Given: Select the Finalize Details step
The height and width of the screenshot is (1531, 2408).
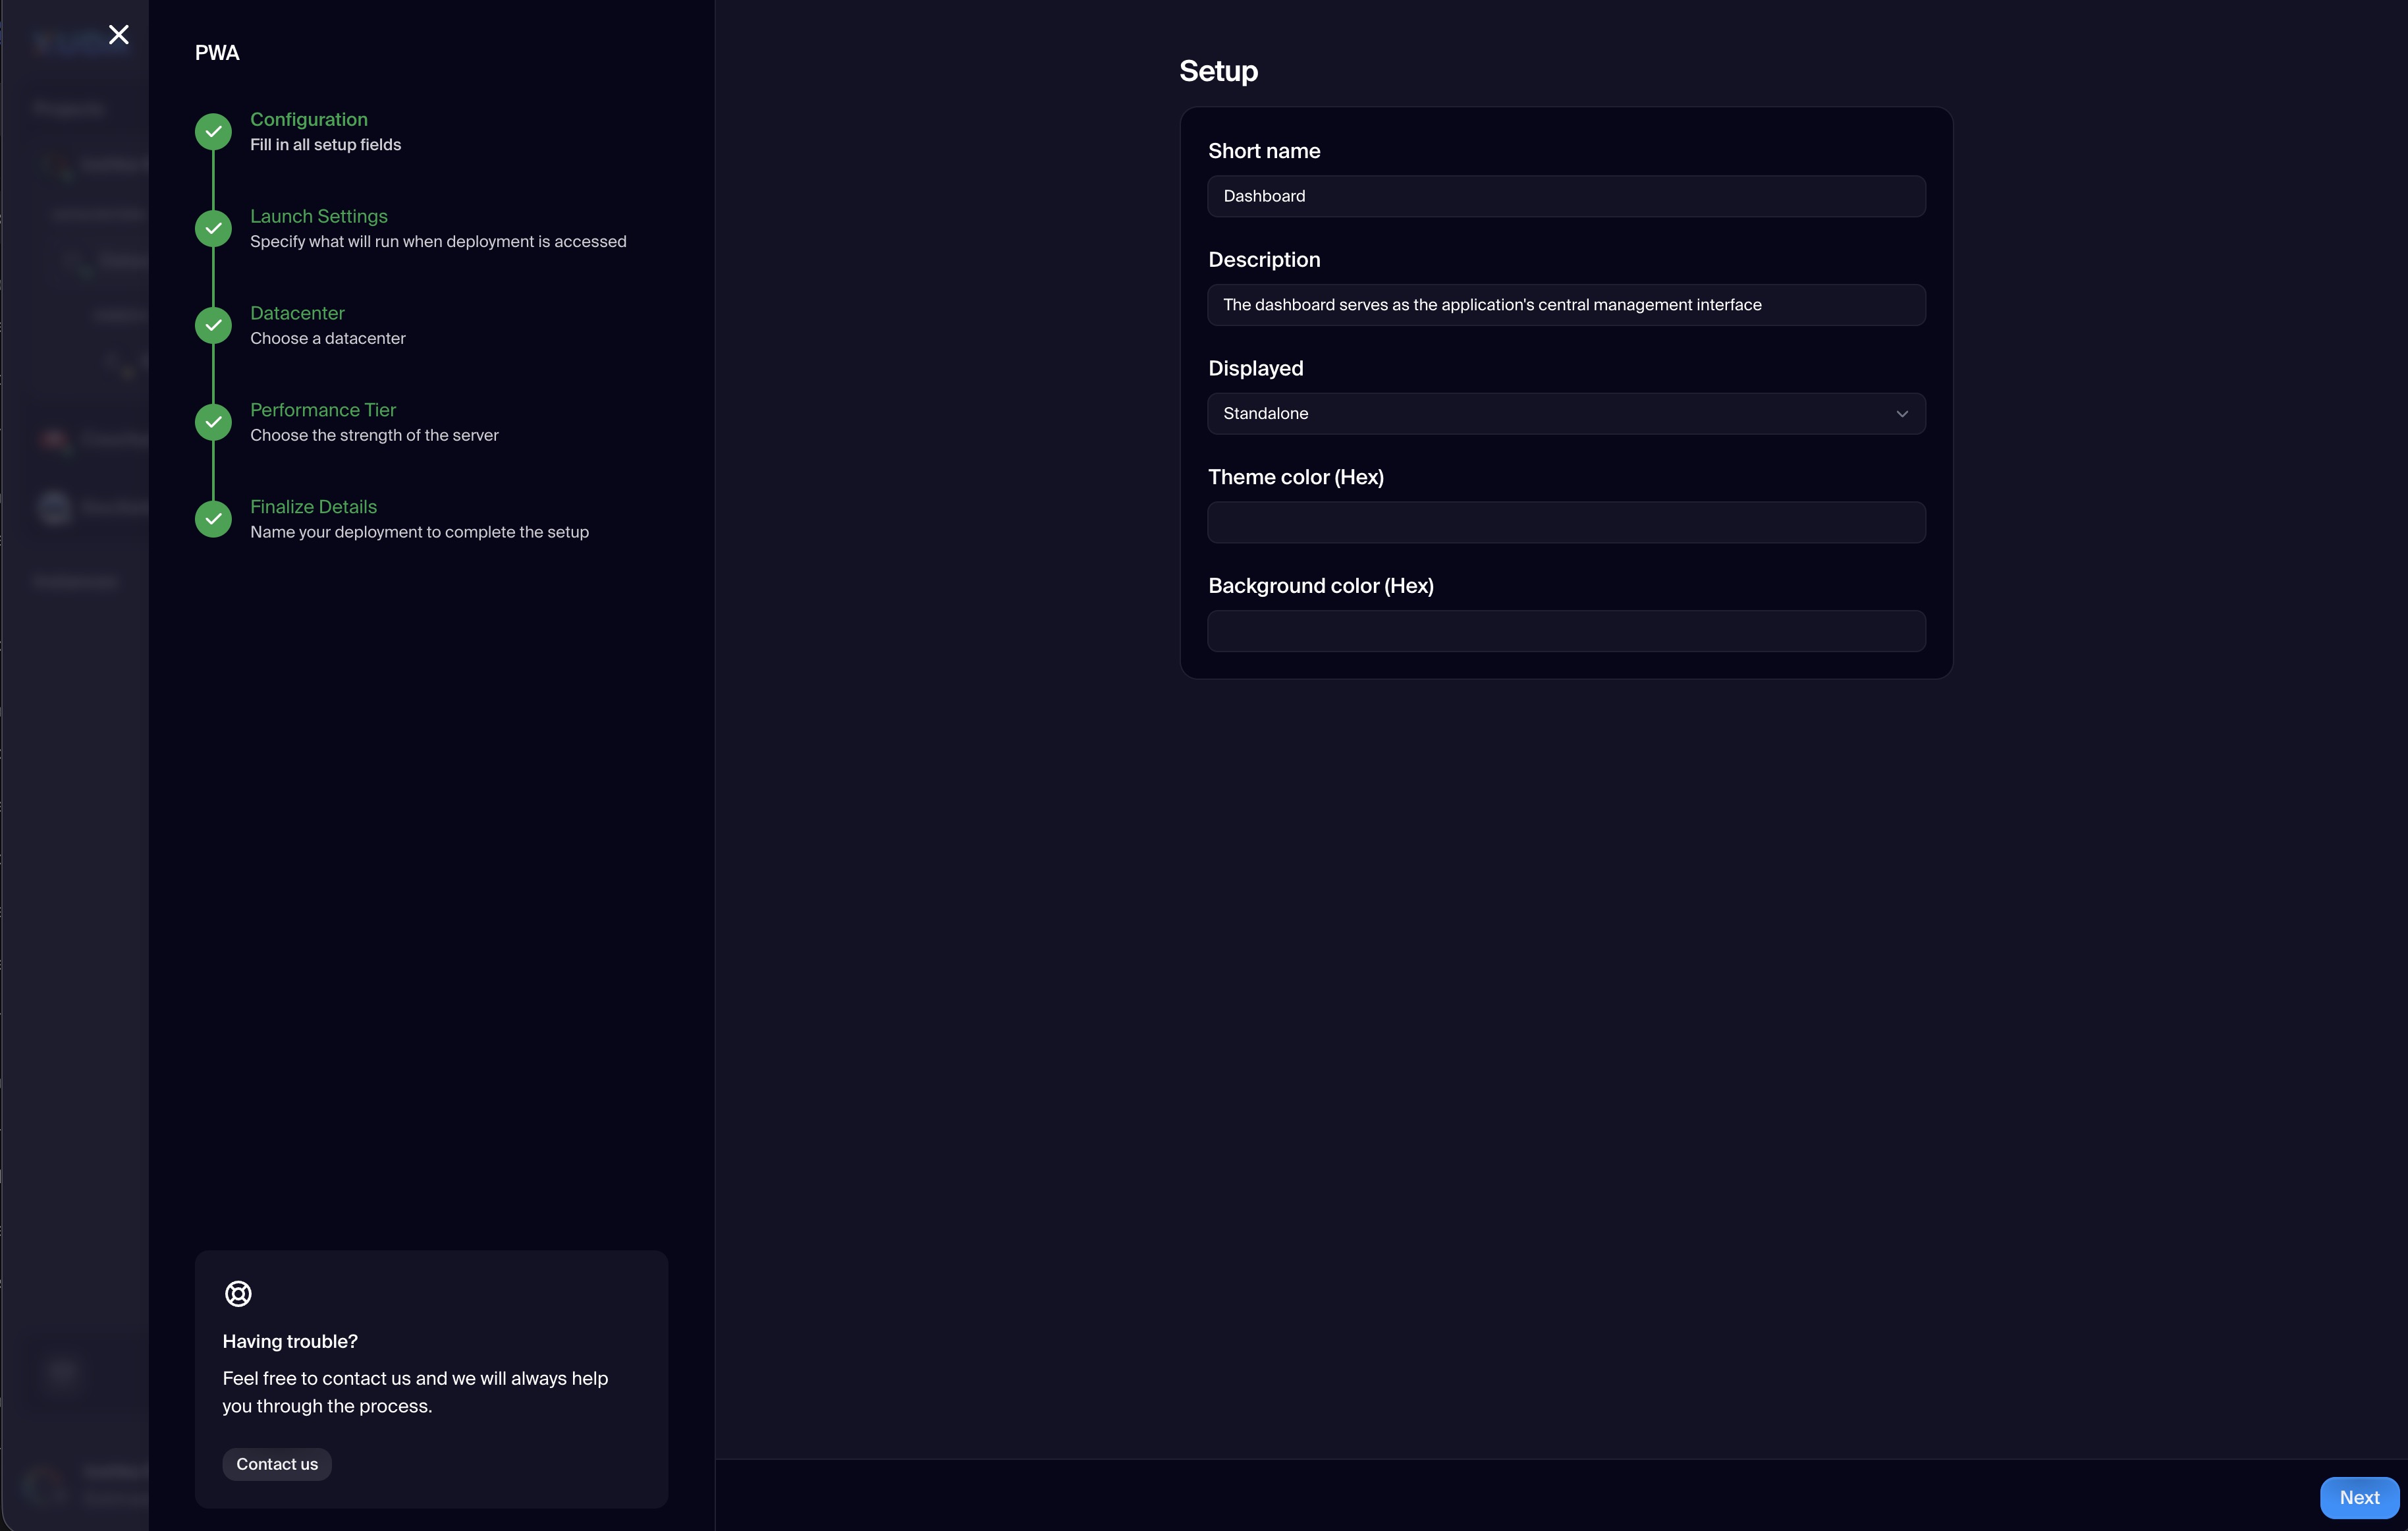Looking at the screenshot, I should (313, 507).
